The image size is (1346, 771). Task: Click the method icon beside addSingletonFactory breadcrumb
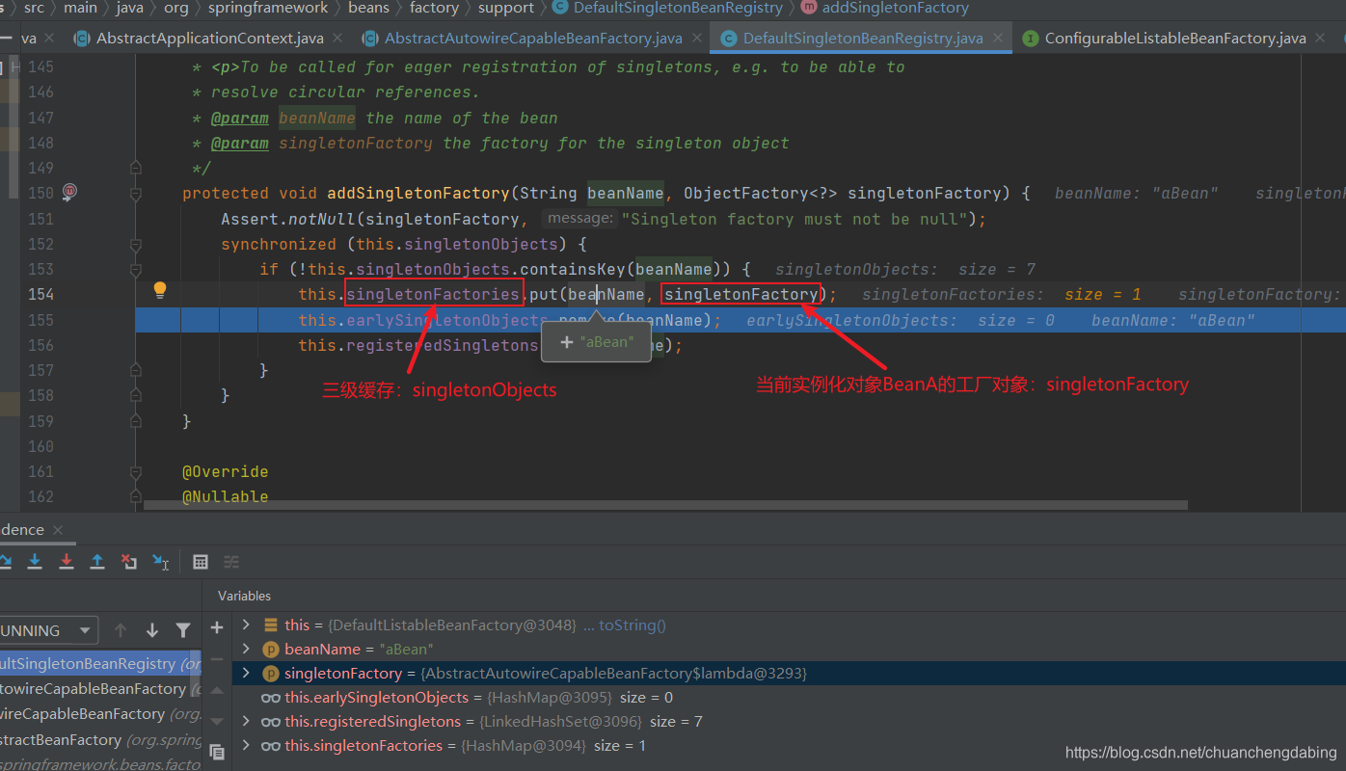(x=808, y=8)
